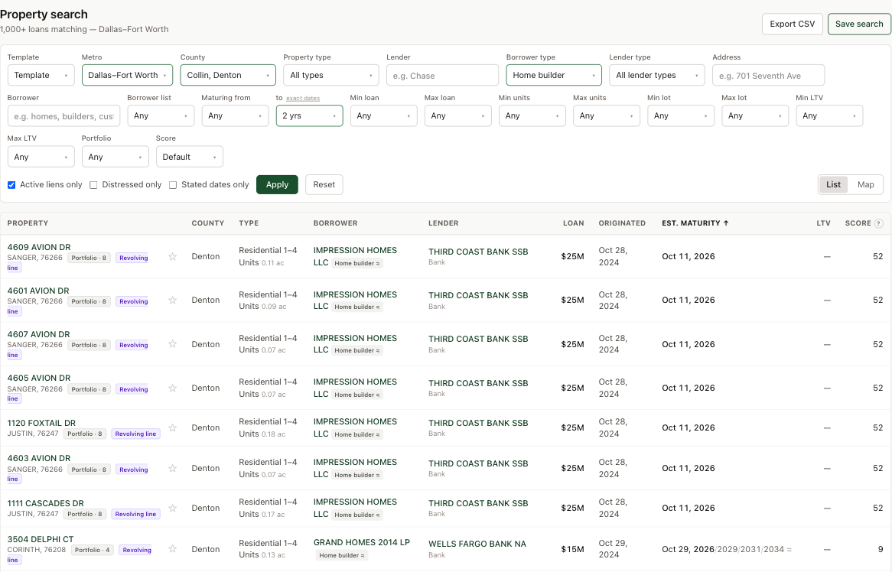Open GRAND HOMES 2014 LP borrower link
892x572 pixels.
pos(362,542)
